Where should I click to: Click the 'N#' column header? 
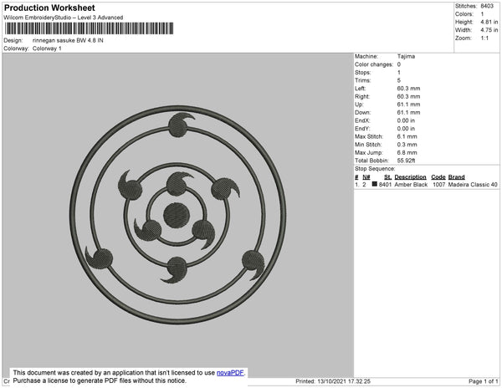(x=366, y=177)
